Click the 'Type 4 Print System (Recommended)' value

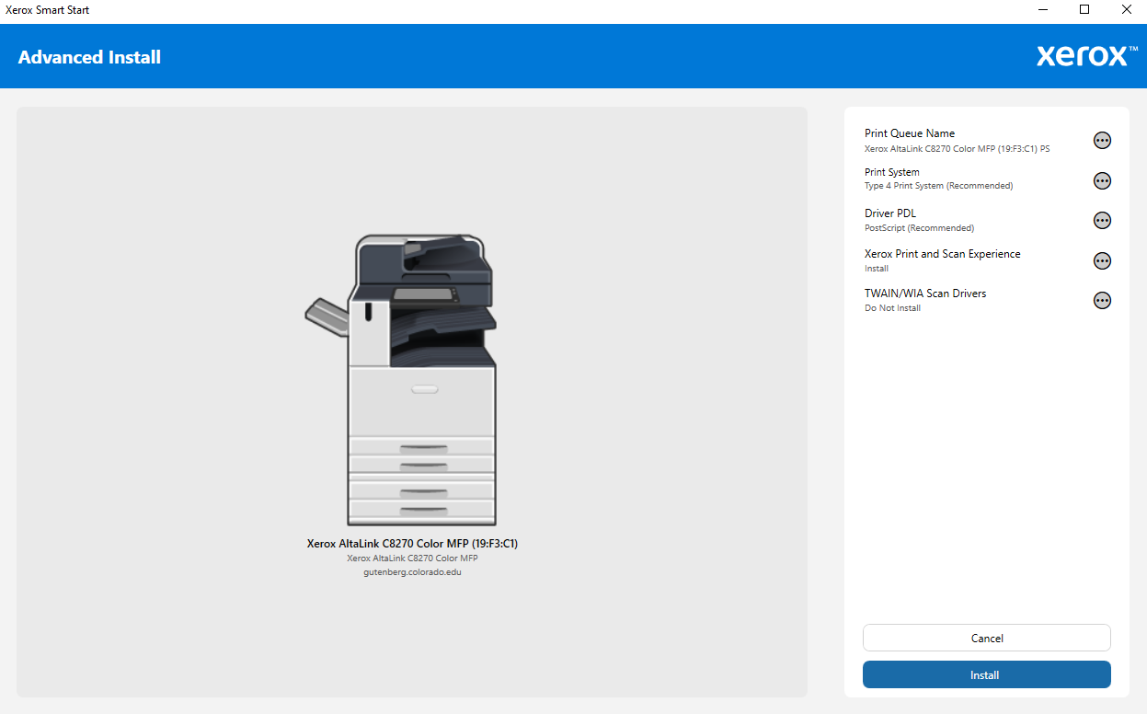938,186
